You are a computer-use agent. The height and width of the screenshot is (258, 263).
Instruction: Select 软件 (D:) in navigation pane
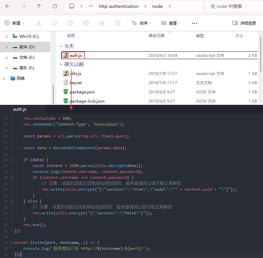point(25,47)
